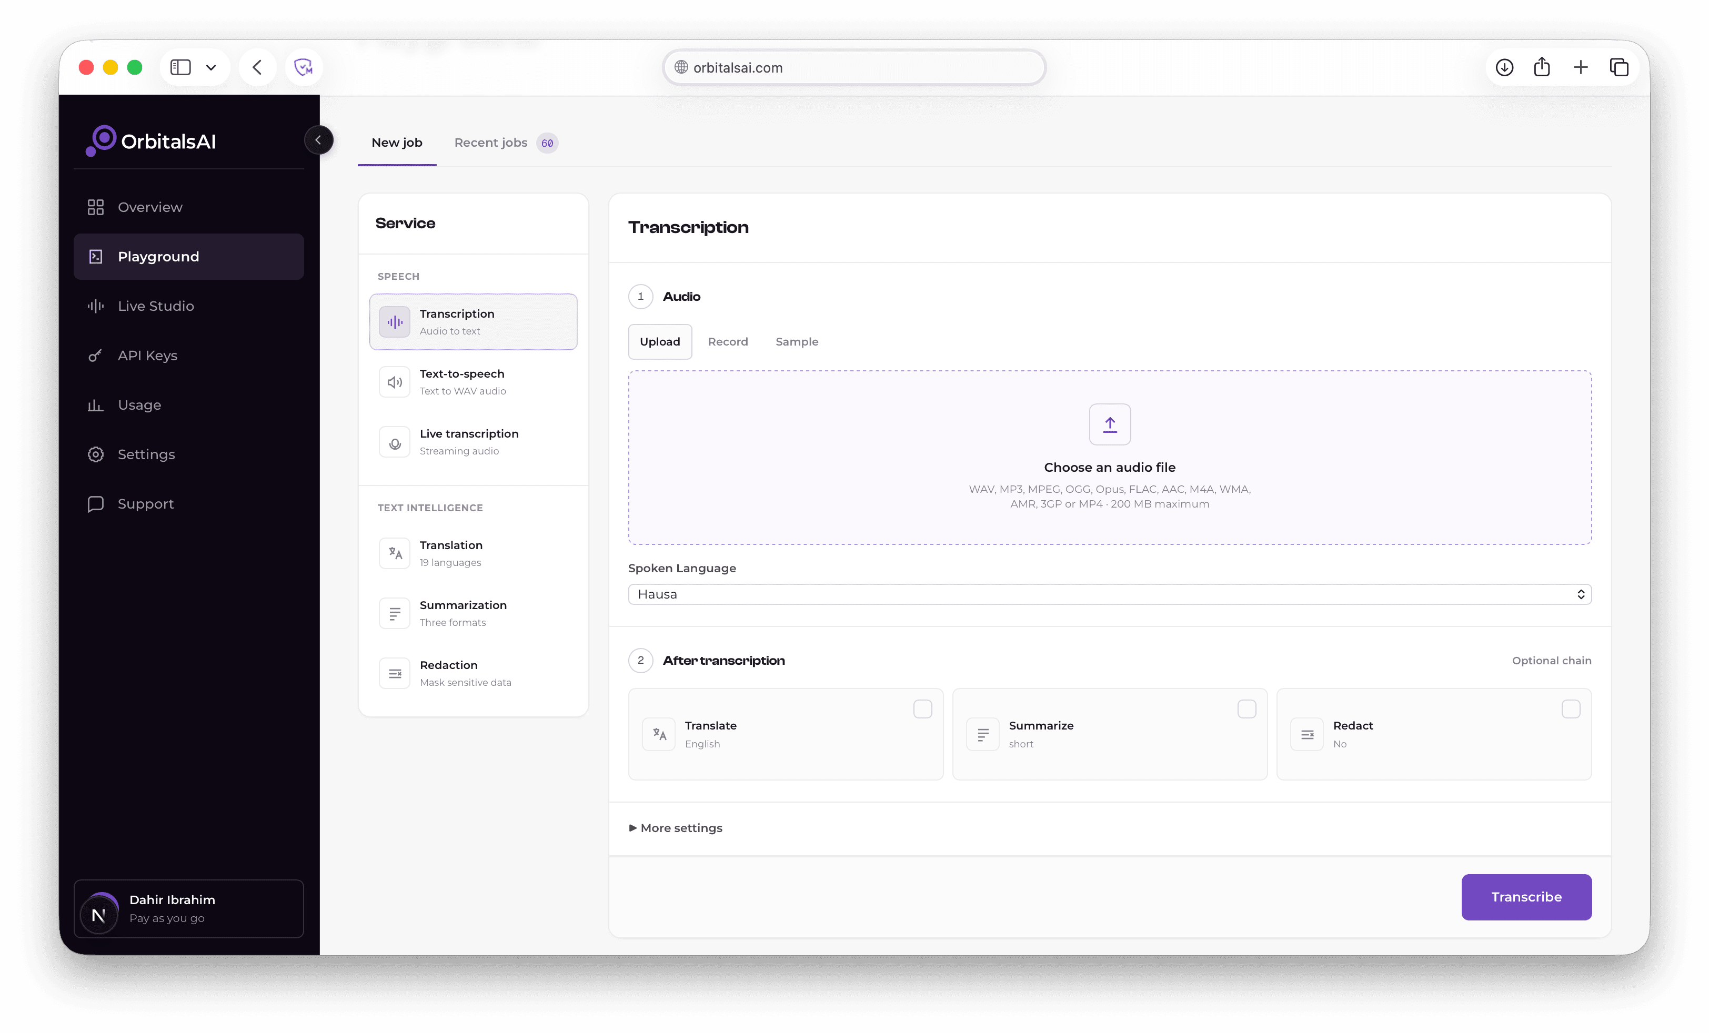Select the Transcription service waveform icon
The image size is (1709, 1033).
[395, 322]
